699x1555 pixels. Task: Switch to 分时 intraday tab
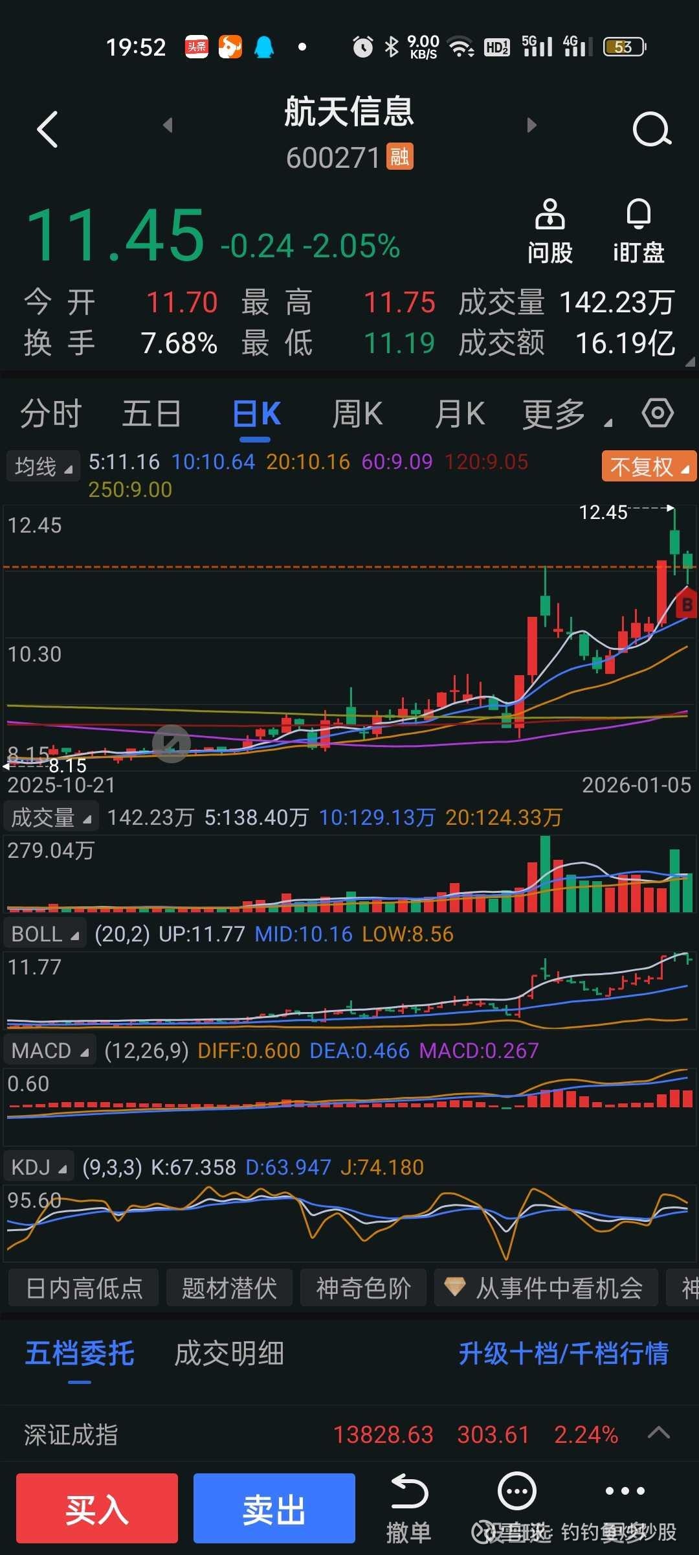pyautogui.click(x=50, y=414)
